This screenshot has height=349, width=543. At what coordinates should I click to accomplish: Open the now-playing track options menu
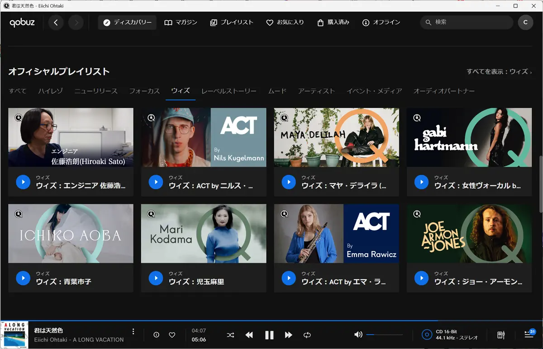tap(133, 332)
